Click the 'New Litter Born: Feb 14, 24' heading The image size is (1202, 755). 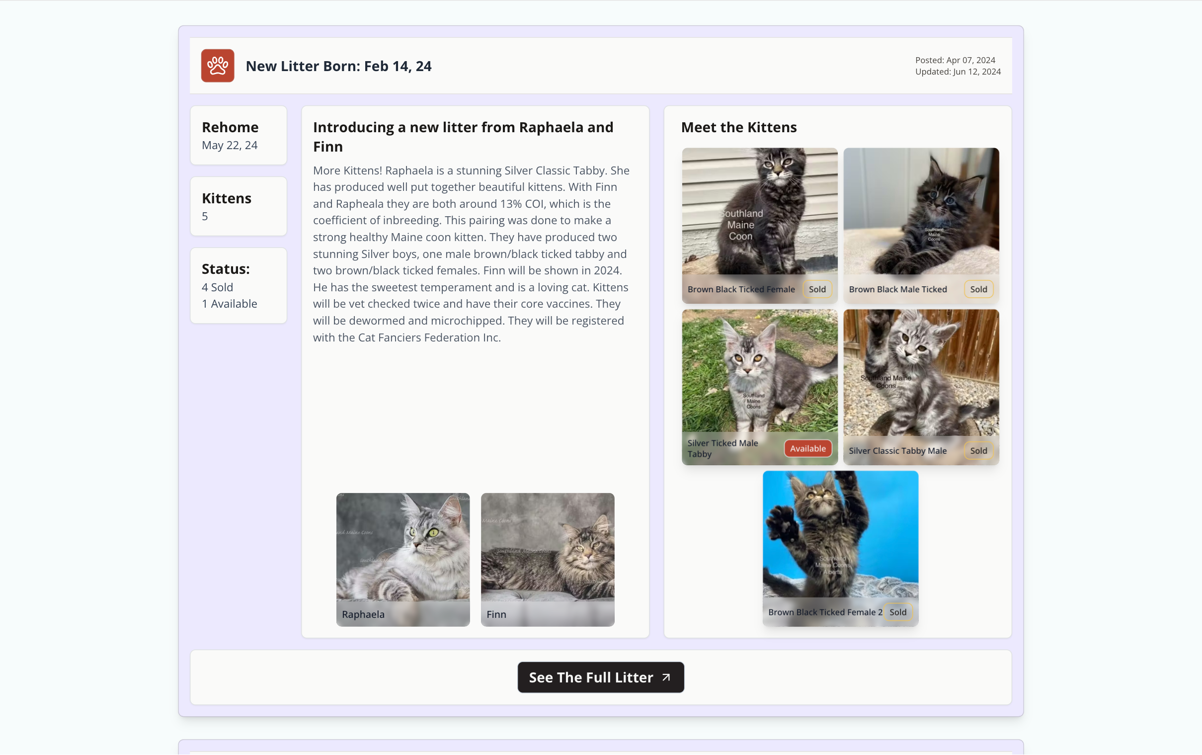338,66
